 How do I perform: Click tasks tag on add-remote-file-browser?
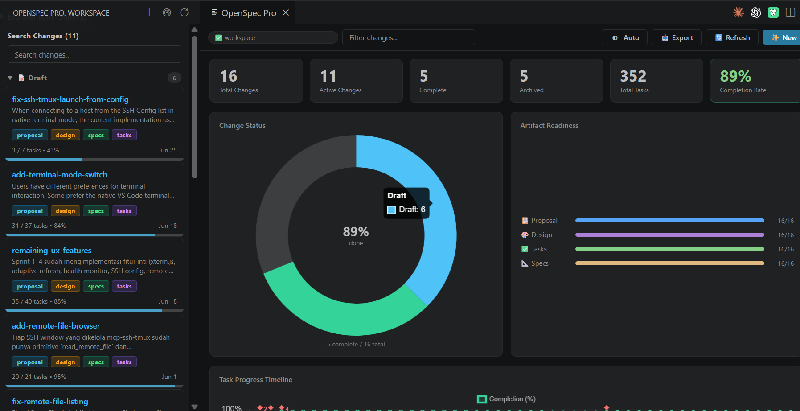pos(124,362)
